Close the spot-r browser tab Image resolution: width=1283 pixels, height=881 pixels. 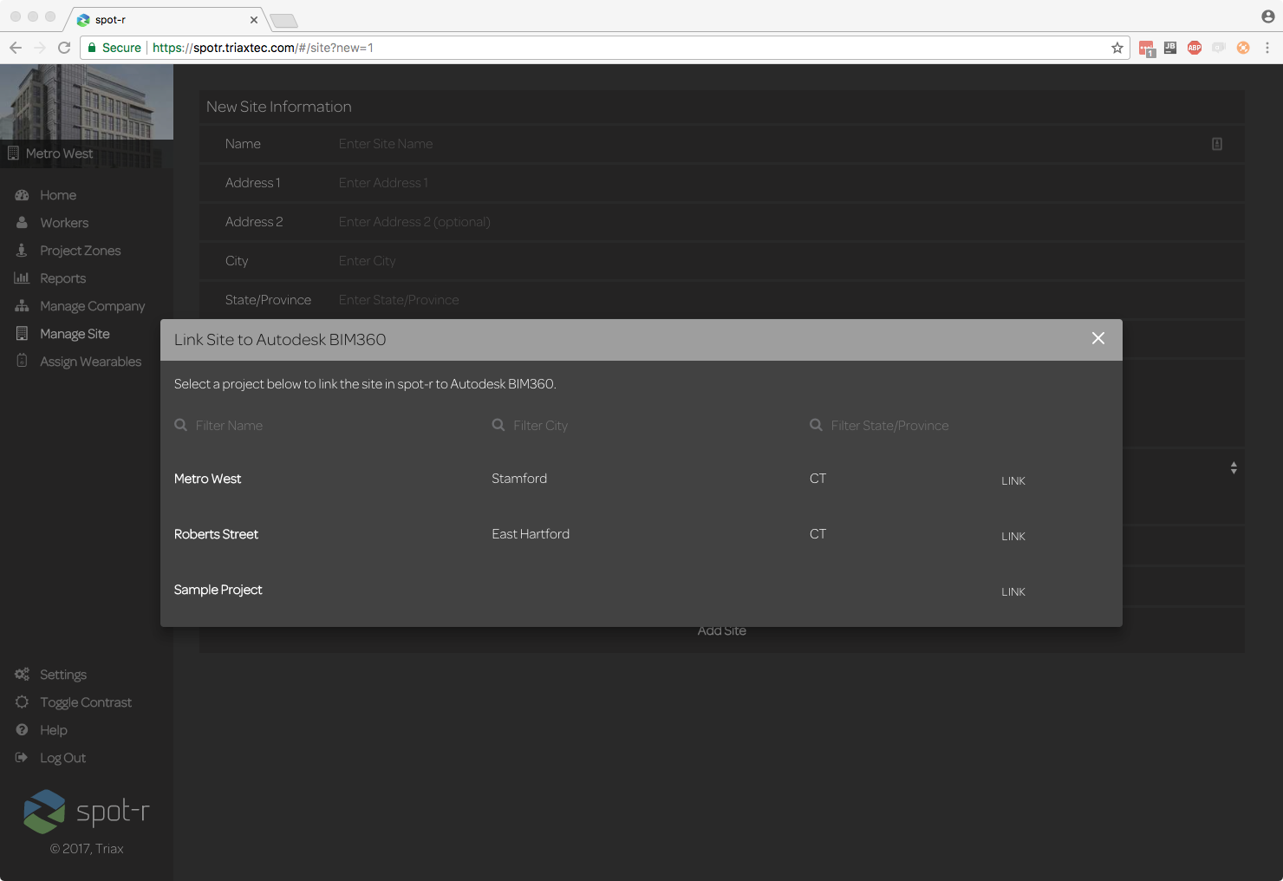pos(254,20)
